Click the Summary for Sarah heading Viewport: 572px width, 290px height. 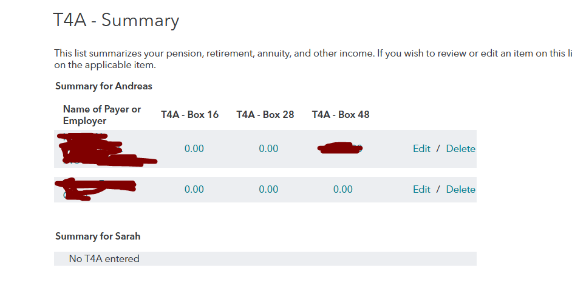[x=98, y=236]
